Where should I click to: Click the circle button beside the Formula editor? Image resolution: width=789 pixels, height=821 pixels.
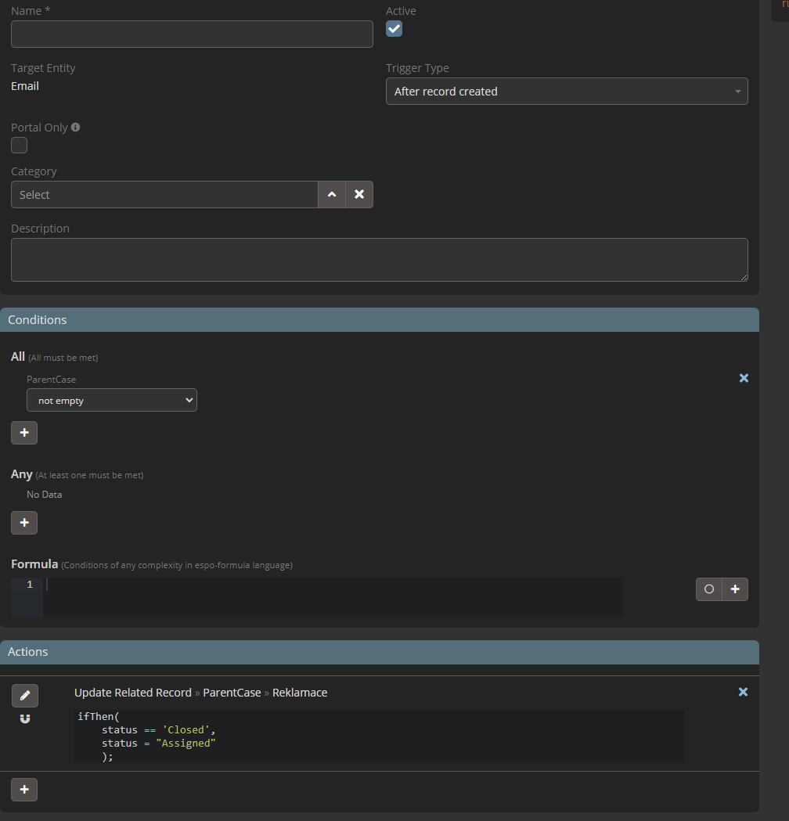(709, 589)
